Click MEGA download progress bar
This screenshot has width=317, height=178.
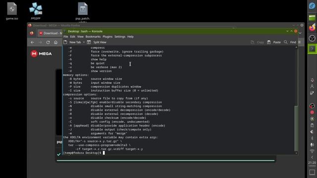point(166,161)
